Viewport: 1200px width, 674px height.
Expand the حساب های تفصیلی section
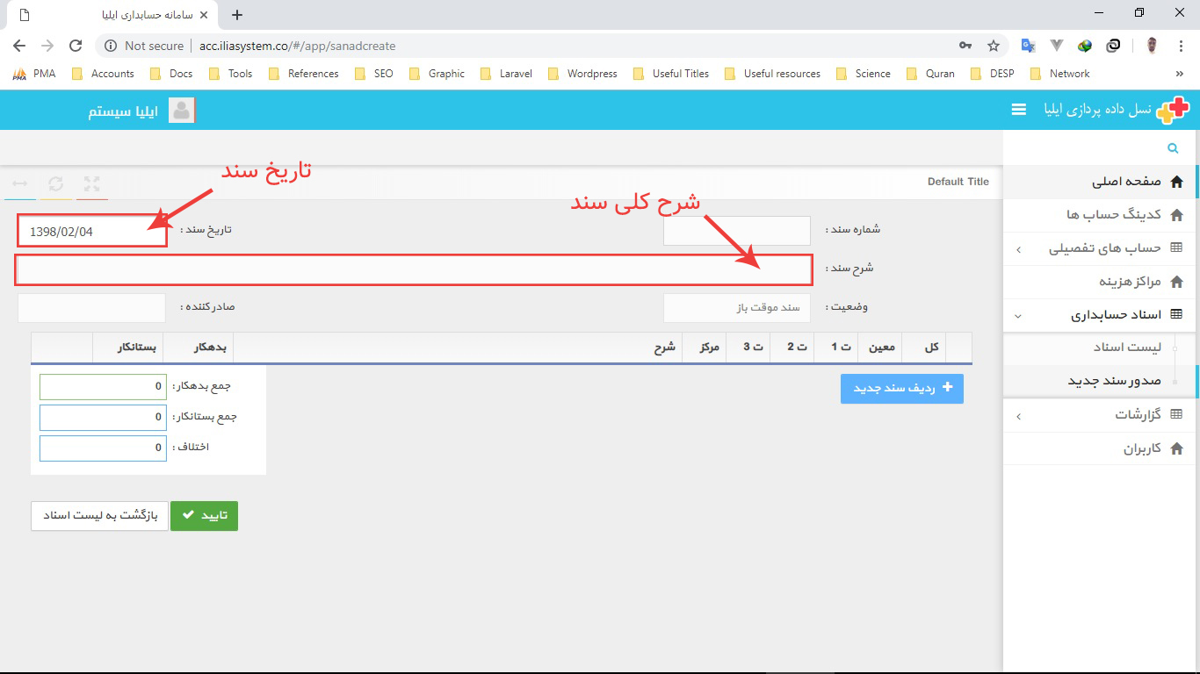(1098, 248)
